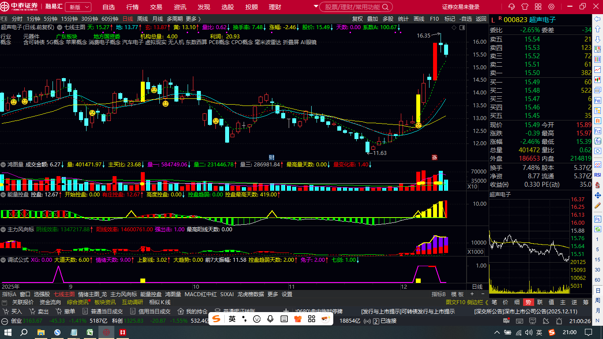
Task: Open the 鸿图量 indicator dropdown arrow
Action: [4, 164]
